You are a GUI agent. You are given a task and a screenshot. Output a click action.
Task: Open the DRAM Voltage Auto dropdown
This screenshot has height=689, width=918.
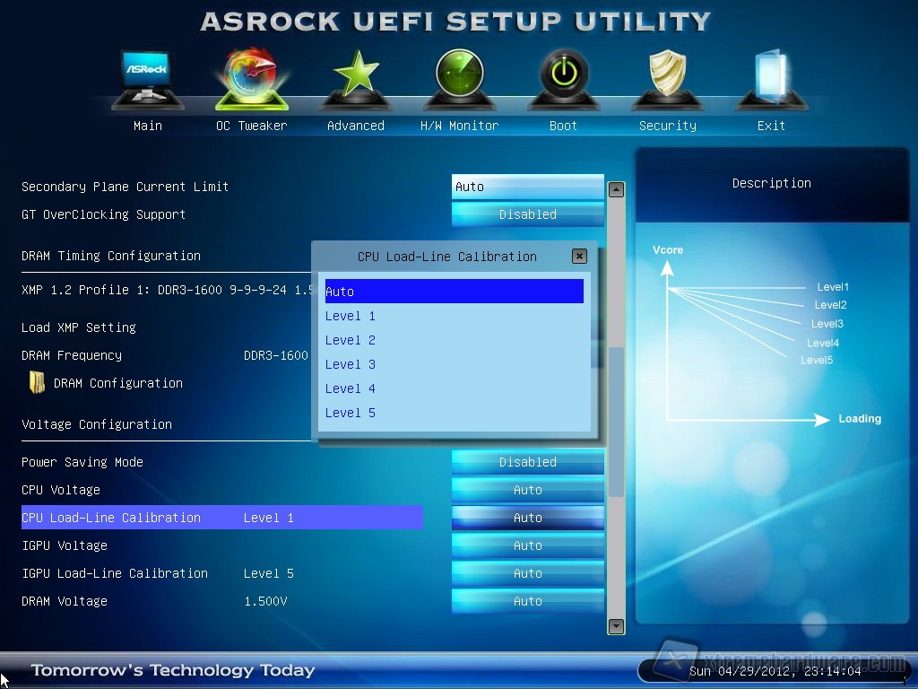click(527, 601)
